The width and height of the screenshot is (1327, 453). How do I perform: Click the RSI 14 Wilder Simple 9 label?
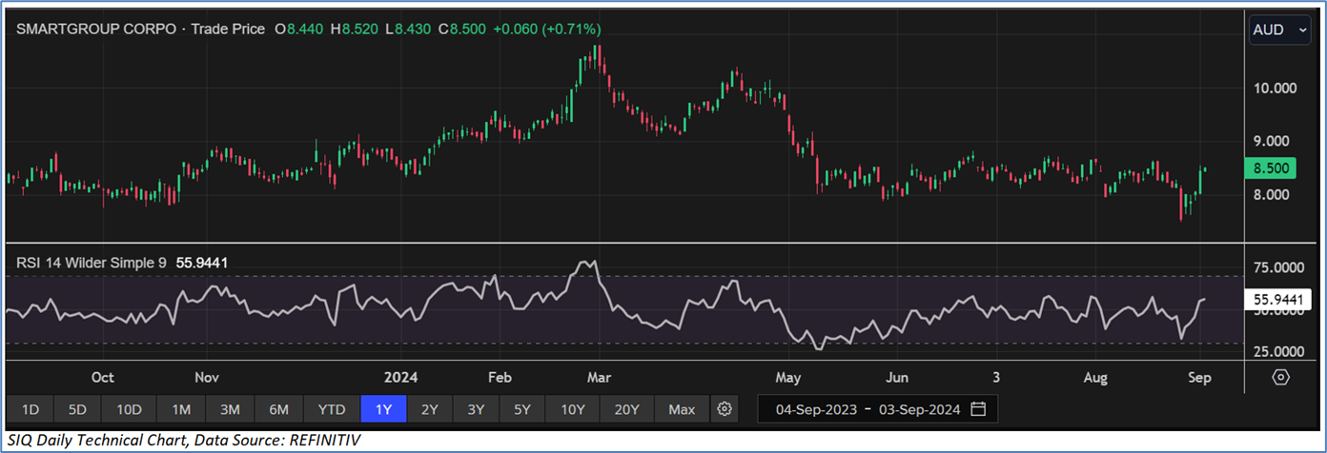[x=90, y=262]
